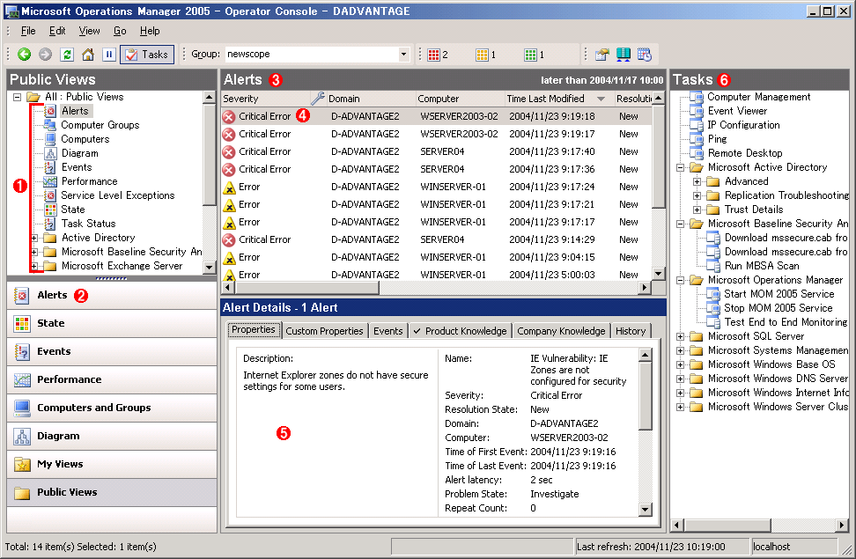The image size is (856, 559).
Task: Click the Home toolbar icon
Action: coord(88,54)
